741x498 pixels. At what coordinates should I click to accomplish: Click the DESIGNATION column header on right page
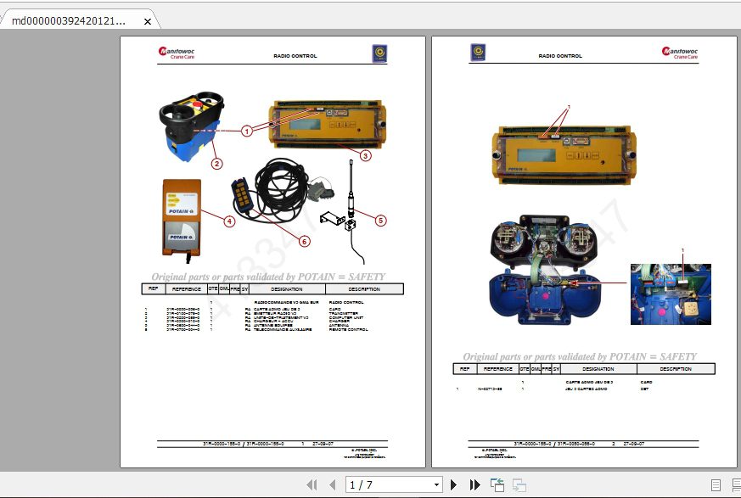pos(598,369)
